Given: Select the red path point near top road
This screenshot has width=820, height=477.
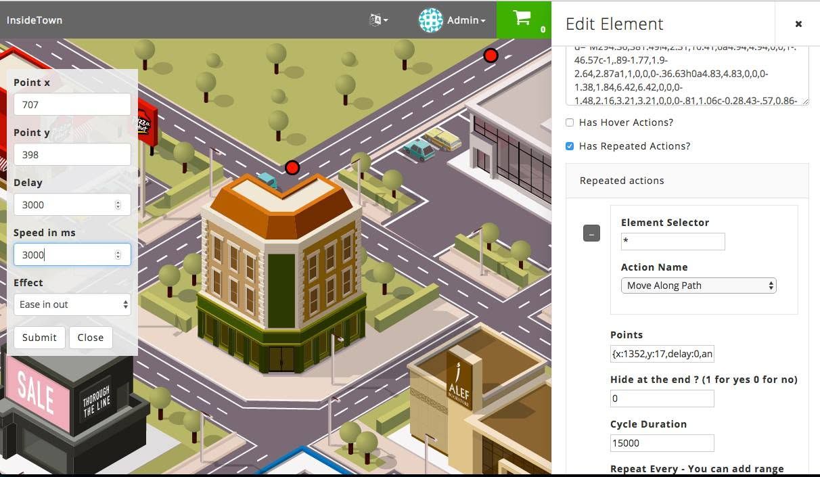Looking at the screenshot, I should pos(491,55).
